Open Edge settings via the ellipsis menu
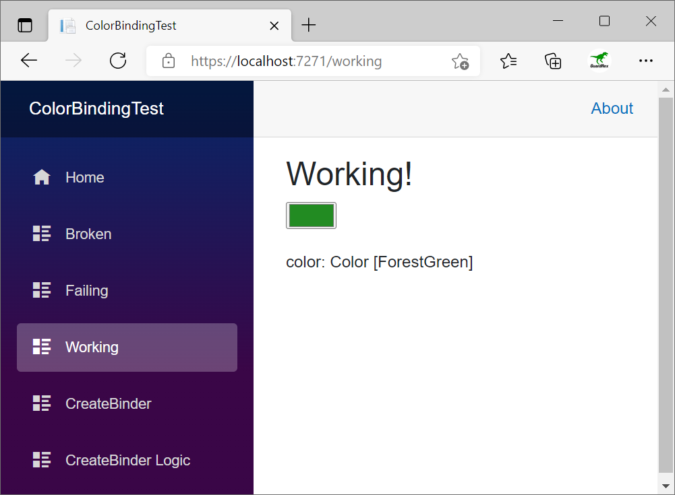The image size is (675, 495). tap(646, 60)
